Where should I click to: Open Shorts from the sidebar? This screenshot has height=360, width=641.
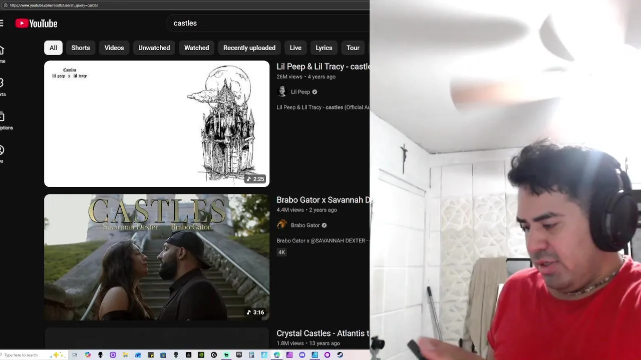pyautogui.click(x=2, y=87)
